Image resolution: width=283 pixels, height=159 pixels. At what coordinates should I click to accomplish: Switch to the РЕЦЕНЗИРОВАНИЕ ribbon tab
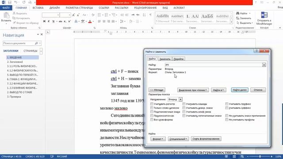click(145, 8)
